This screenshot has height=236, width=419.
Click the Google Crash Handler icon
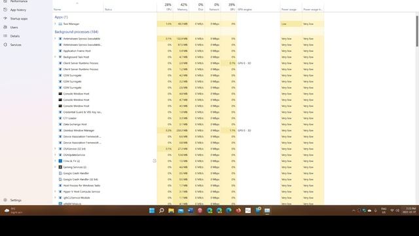click(x=60, y=173)
